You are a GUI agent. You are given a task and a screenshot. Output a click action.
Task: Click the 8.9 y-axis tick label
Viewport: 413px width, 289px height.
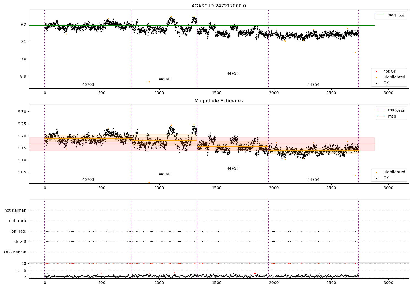pyautogui.click(x=23, y=76)
